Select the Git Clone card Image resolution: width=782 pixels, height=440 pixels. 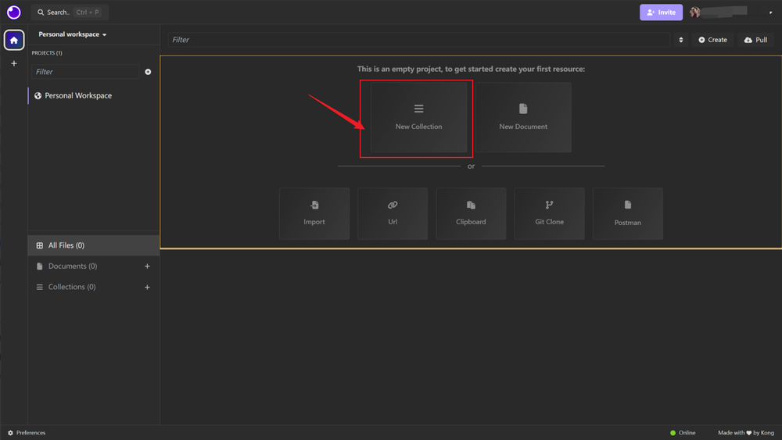tap(549, 213)
